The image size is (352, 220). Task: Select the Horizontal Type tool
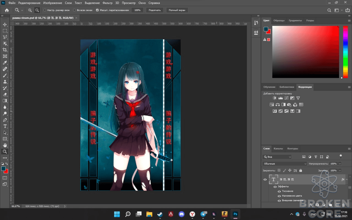coord(5,126)
